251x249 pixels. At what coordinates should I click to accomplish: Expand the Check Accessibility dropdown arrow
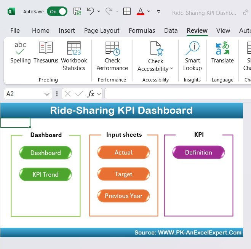[x=171, y=69]
